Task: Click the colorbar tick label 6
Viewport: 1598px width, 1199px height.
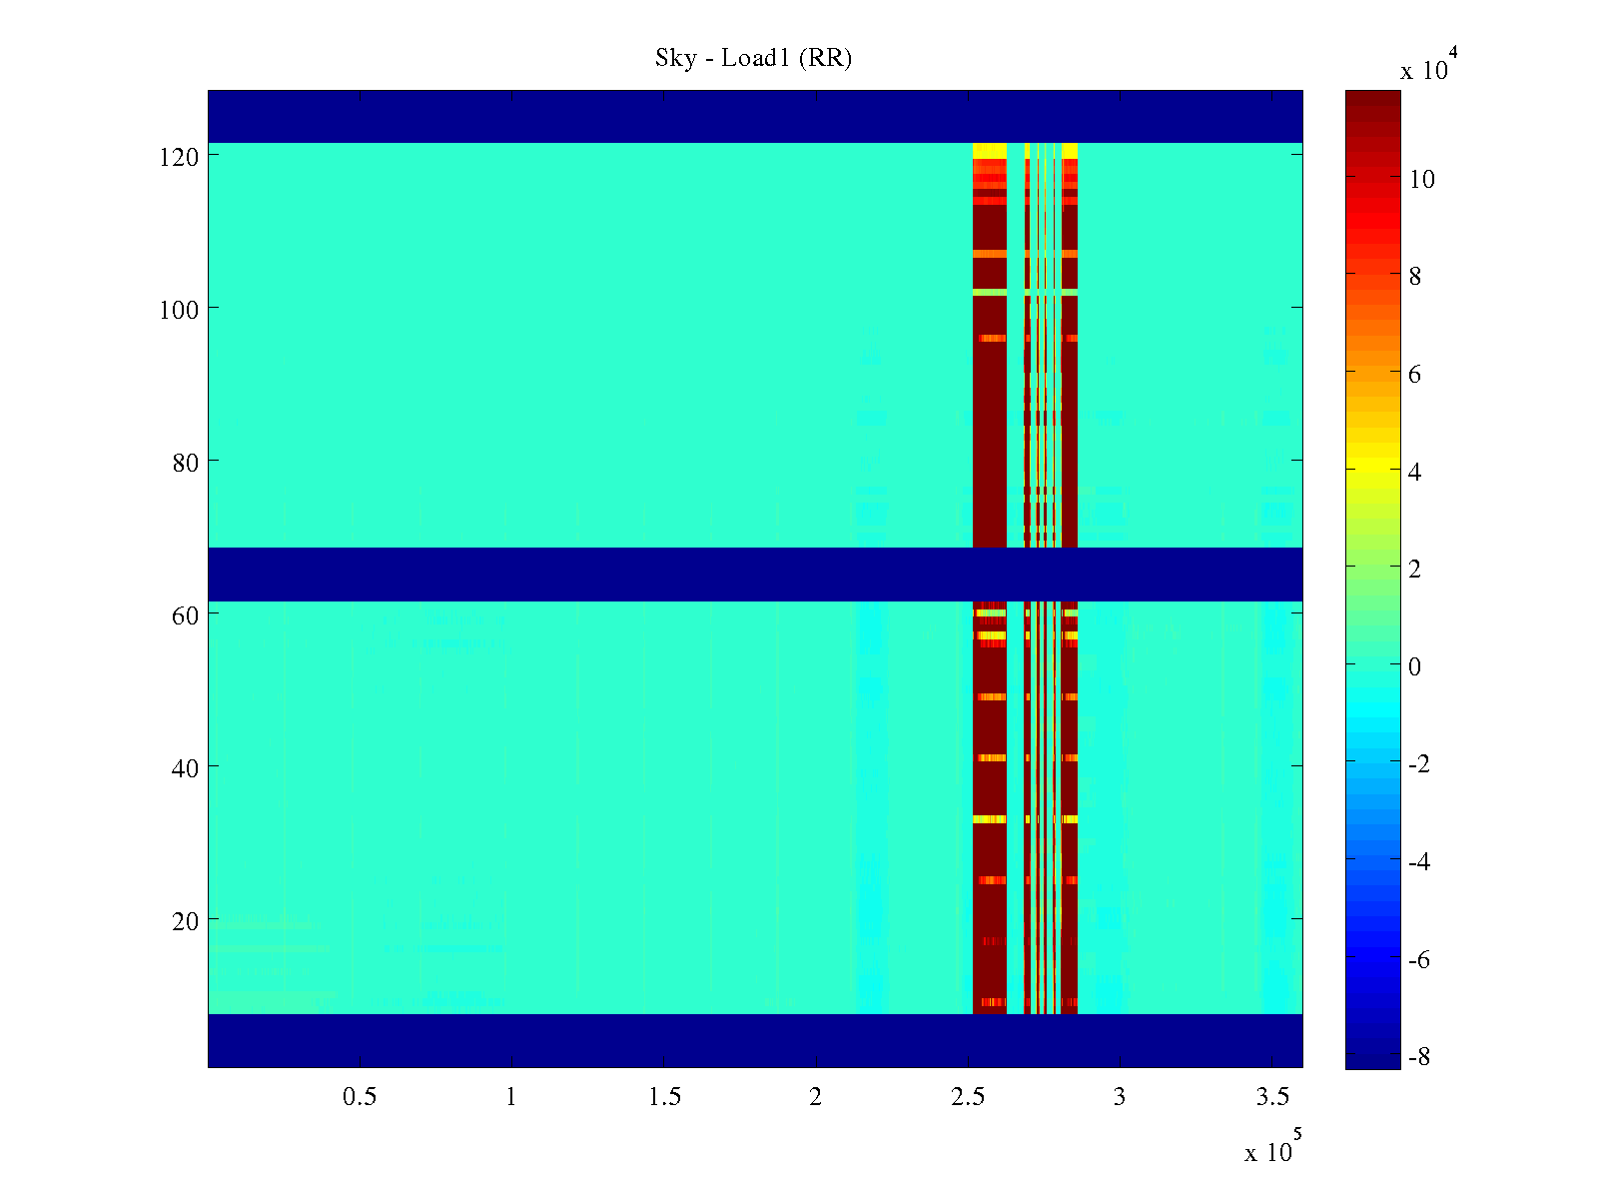Action: coord(1414,374)
